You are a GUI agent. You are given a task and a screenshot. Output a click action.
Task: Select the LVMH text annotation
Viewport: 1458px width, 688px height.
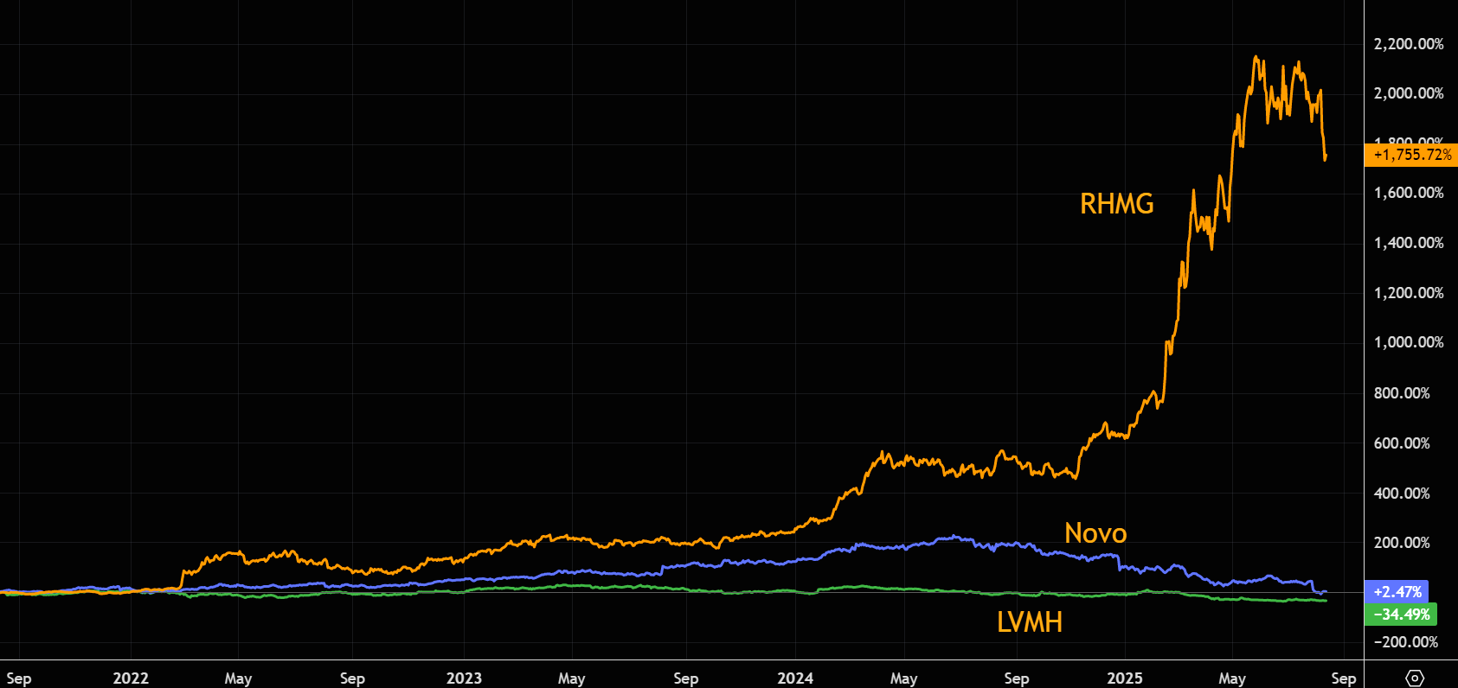pyautogui.click(x=1029, y=622)
